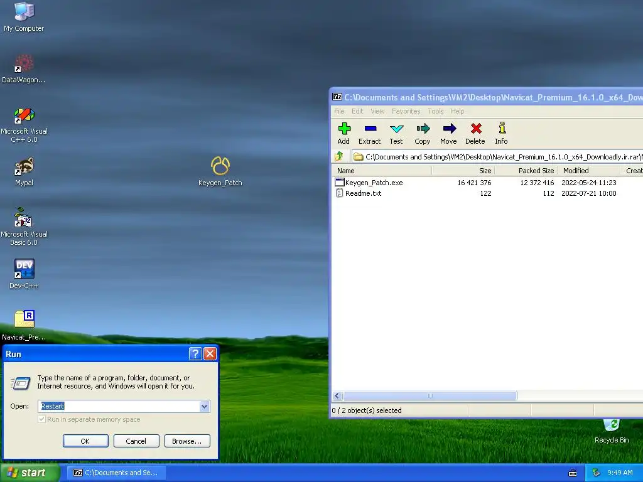Click the status text 0 / 2 object(s) selected
This screenshot has height=482, width=643.
(x=367, y=410)
